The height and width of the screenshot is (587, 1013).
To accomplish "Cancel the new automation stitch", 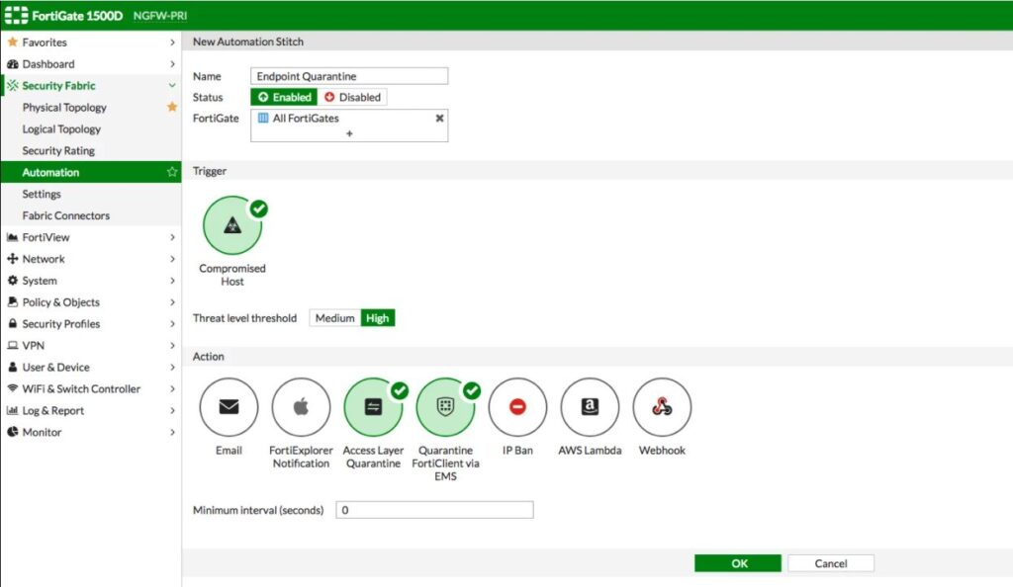I will coord(831,563).
